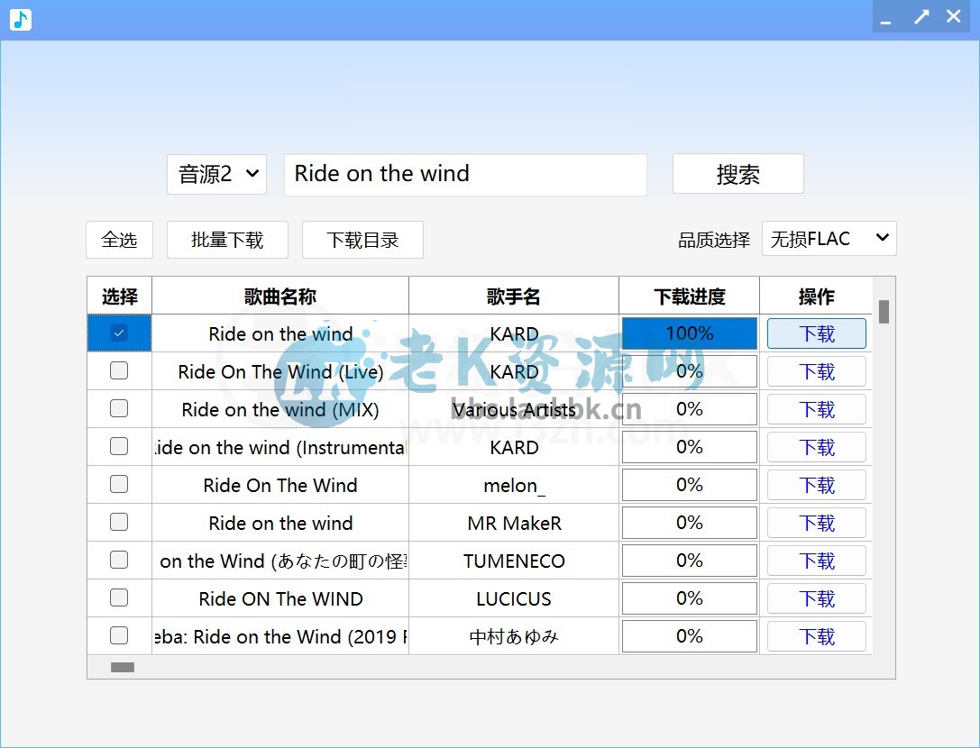
Task: Click the LUCICUS artist cell
Action: [x=514, y=598]
